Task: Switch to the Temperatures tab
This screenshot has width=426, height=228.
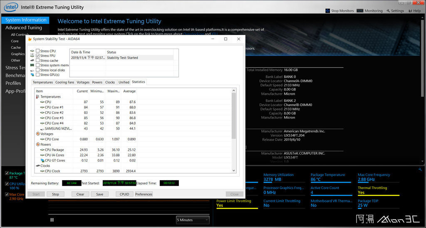Action: tap(43, 82)
